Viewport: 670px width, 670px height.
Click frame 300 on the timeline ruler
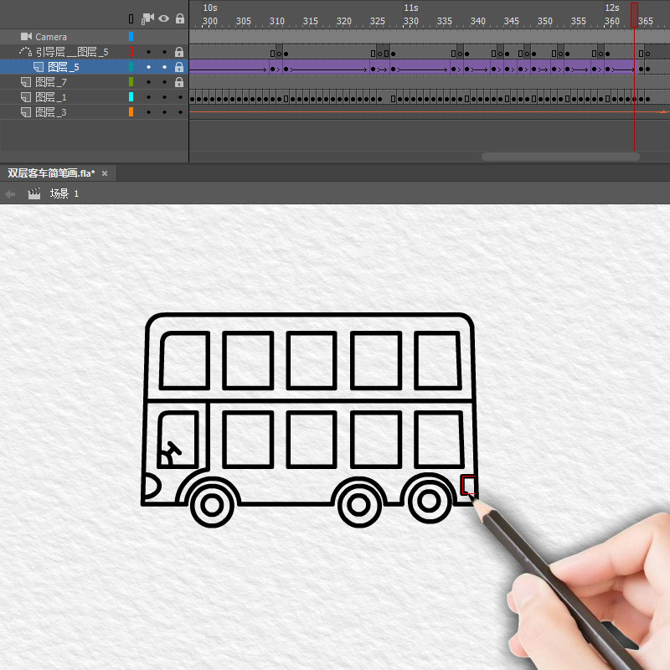(209, 21)
